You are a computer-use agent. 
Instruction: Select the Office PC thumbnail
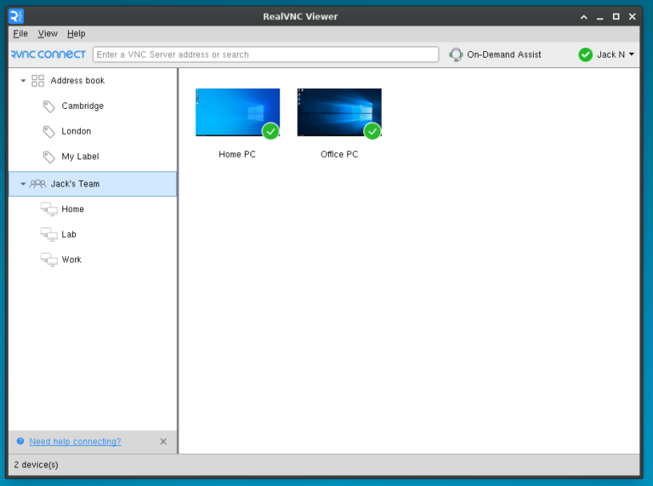click(x=339, y=112)
